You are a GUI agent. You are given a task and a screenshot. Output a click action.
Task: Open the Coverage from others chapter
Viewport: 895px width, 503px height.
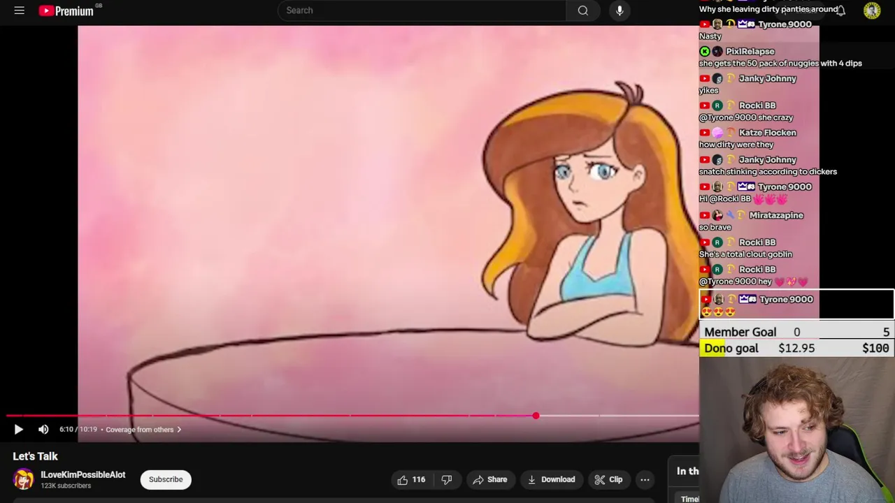click(x=143, y=430)
